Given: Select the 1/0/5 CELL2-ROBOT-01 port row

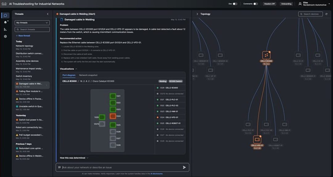Looking at the screenshot, I should 170,123.
